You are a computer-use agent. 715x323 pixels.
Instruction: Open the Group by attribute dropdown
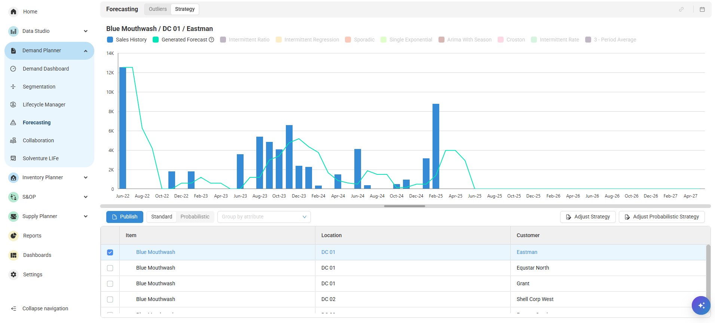pyautogui.click(x=264, y=217)
